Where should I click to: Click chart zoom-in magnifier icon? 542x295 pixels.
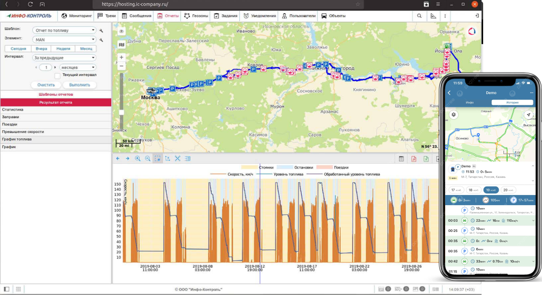point(138,159)
